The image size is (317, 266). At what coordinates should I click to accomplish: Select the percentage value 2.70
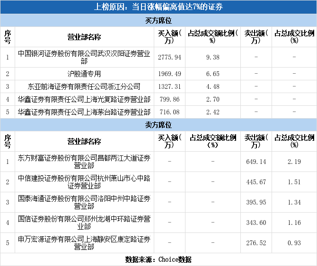(213, 99)
